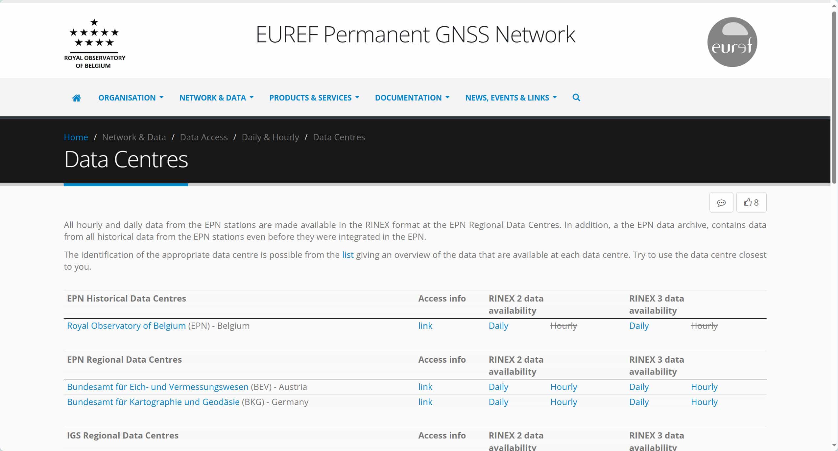Expand the Network & Data dropdown
Viewport: 838px width, 451px height.
[x=216, y=98]
